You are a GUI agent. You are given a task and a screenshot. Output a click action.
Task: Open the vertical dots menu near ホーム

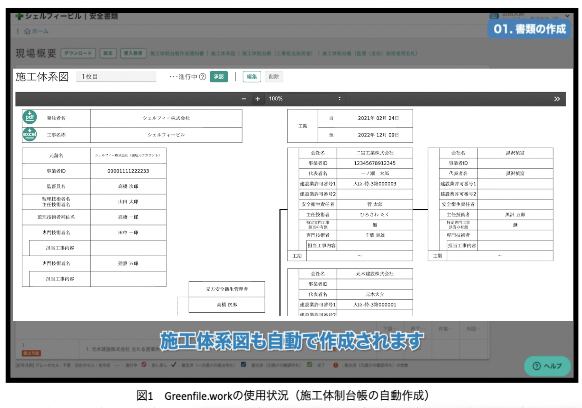(x=18, y=31)
